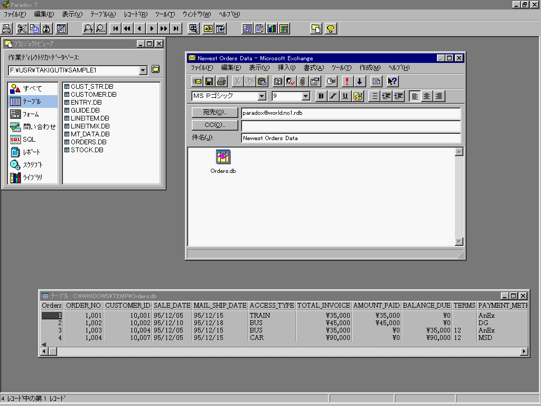Viewport: 541px width, 406px height.
Task: Set importance high with red exclamation
Action: pos(347,81)
